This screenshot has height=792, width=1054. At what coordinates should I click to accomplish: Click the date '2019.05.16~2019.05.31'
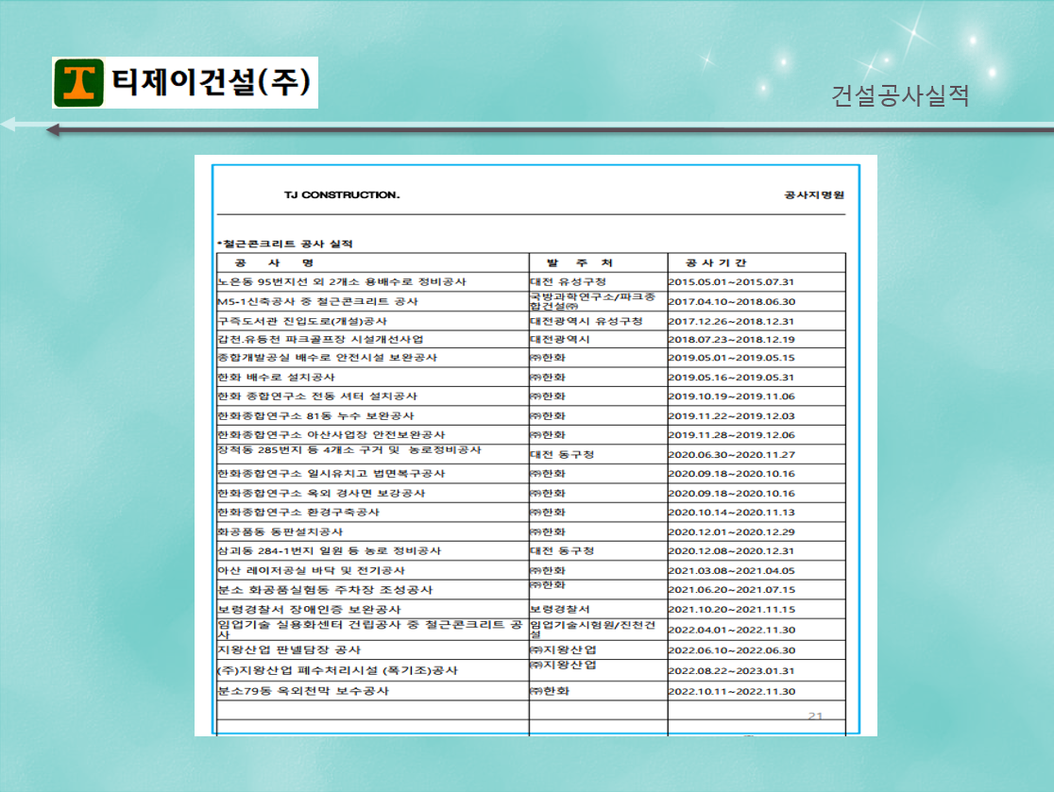731,377
